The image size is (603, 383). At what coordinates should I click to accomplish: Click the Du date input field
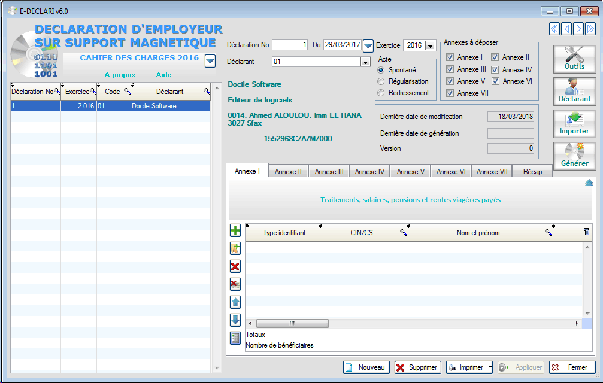coord(343,45)
